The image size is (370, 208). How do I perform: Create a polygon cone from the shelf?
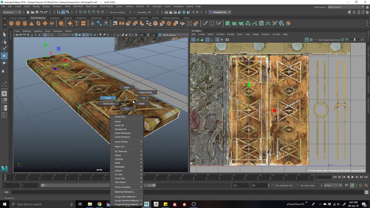(32, 23)
